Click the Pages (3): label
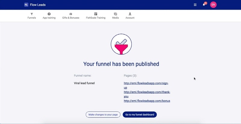241x124 pixels. tap(130, 76)
